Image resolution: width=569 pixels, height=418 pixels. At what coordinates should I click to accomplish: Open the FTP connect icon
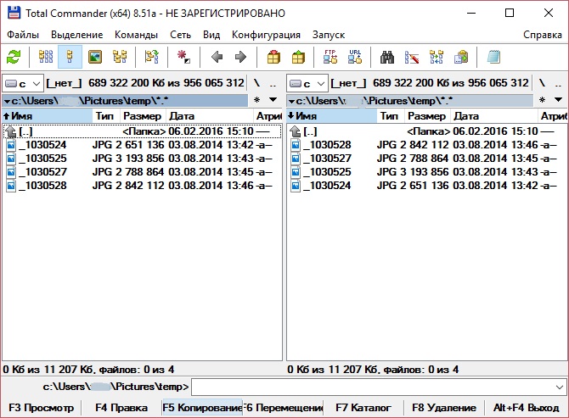[330, 57]
